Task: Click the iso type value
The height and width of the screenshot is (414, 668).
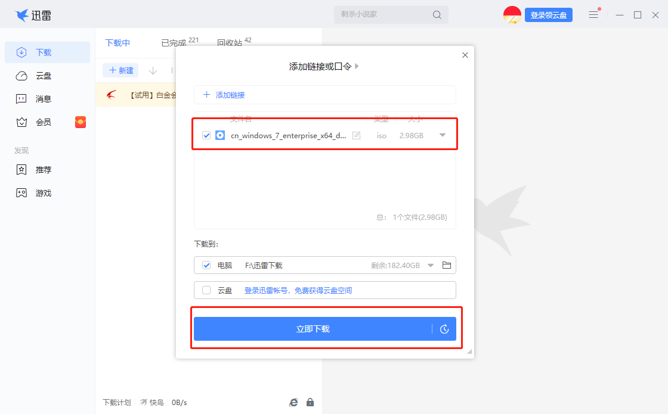Action: pos(382,136)
